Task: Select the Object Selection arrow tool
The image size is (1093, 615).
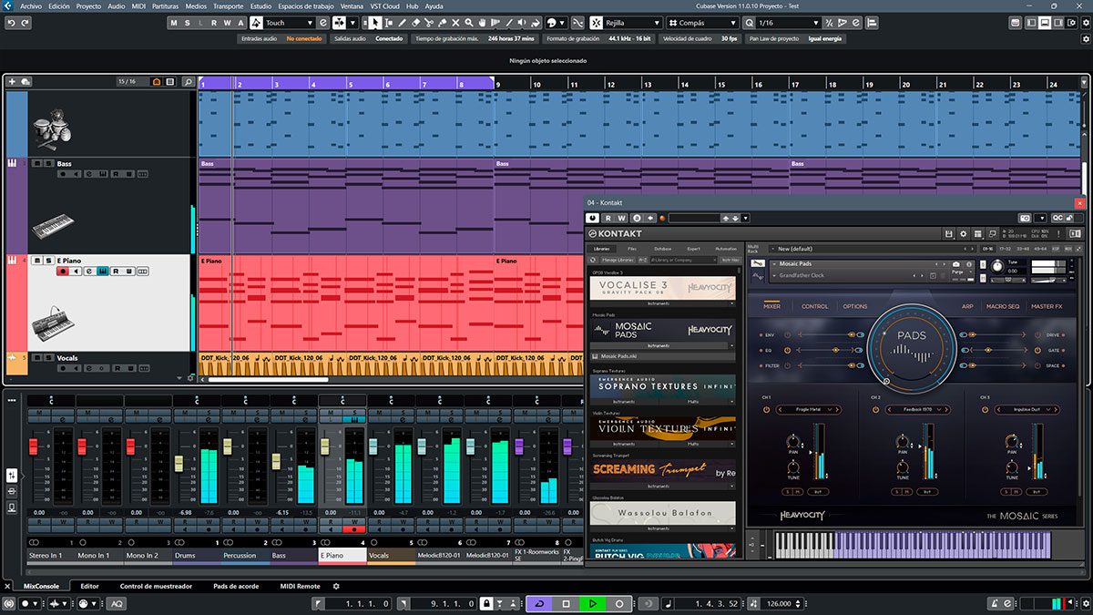Action: tap(375, 23)
